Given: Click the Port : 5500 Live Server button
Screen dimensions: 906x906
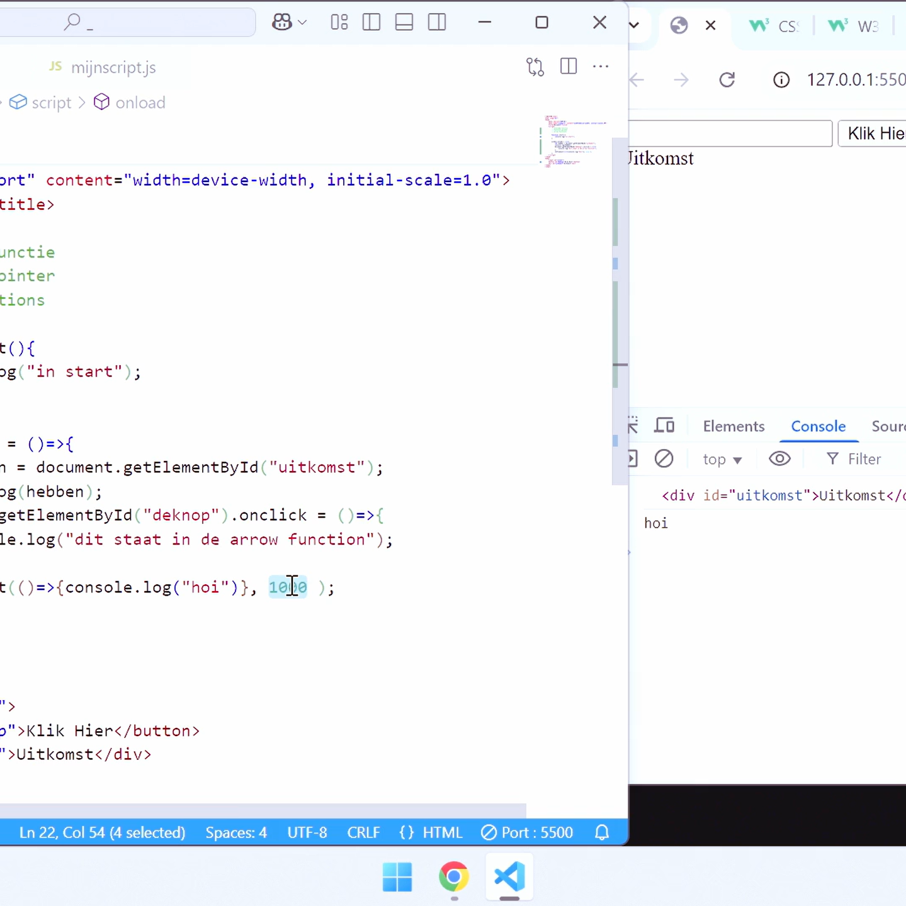Looking at the screenshot, I should coord(527,832).
